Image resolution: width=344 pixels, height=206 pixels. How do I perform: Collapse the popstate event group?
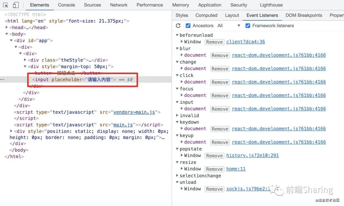pos(177,149)
